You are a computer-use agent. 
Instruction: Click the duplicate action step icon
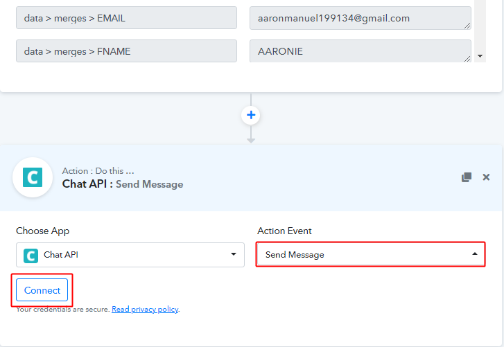click(467, 177)
